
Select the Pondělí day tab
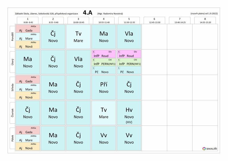click(12, 37)
